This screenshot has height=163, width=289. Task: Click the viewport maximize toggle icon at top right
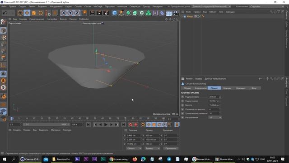point(177,19)
